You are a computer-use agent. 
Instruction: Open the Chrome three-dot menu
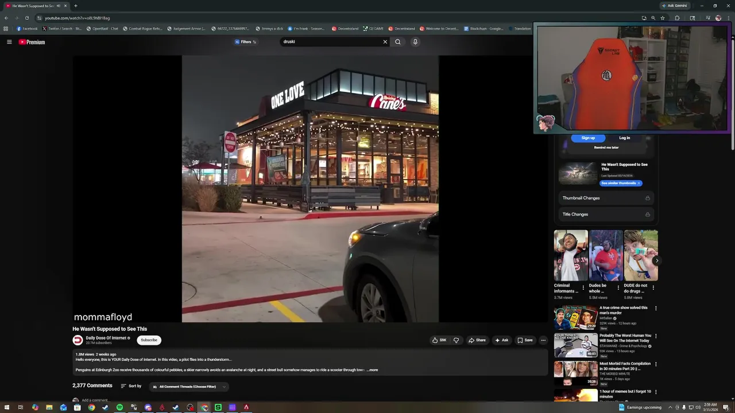click(728, 18)
